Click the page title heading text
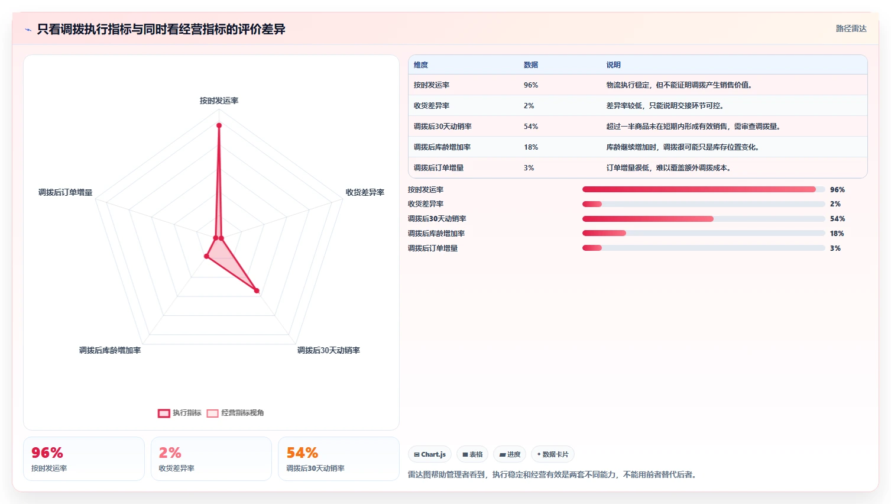The height and width of the screenshot is (504, 891). pyautogui.click(x=161, y=30)
